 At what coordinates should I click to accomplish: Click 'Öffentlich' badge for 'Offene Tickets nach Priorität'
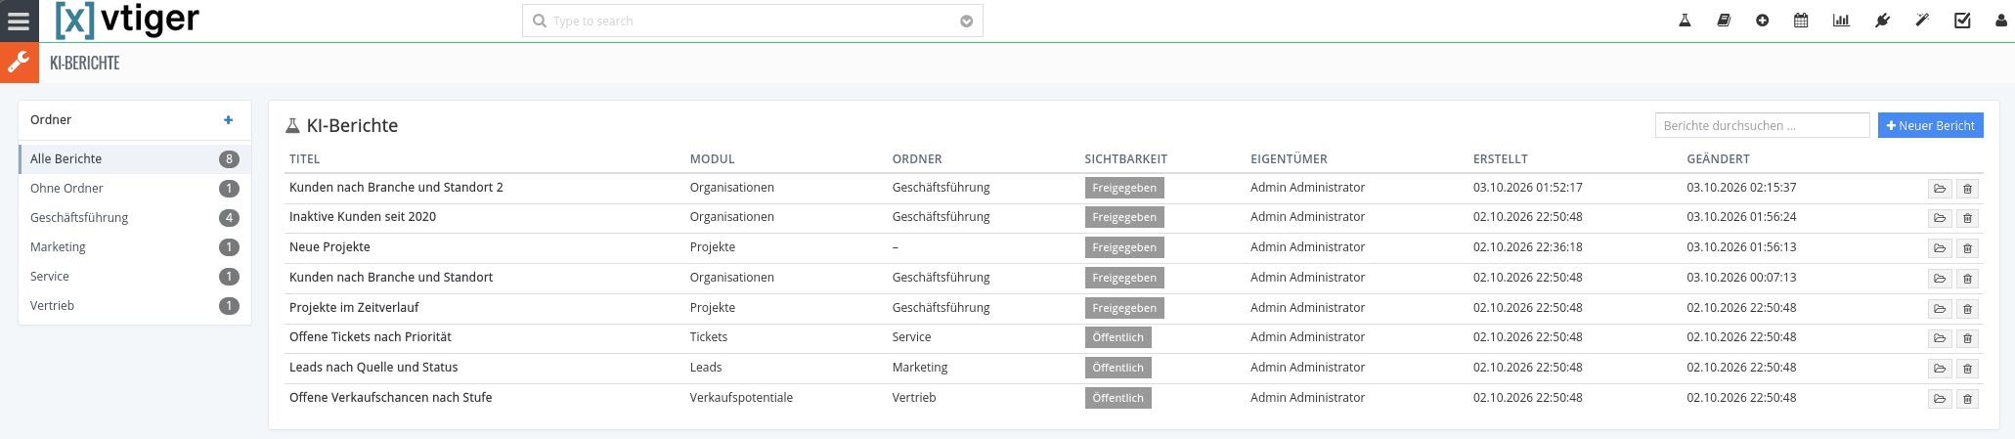coord(1117,337)
